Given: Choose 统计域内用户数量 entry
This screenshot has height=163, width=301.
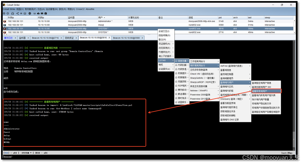Looking at the screenshot, I should [266, 100].
